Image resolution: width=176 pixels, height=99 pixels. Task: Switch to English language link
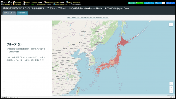(x=33, y=5)
